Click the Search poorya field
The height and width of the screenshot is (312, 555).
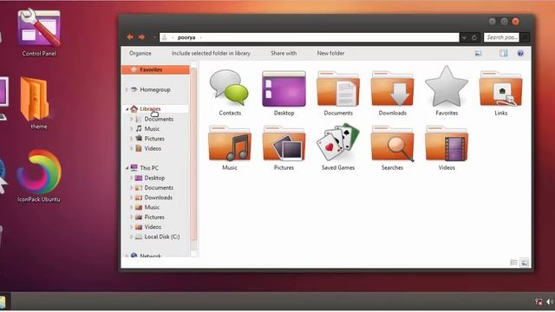coord(501,37)
